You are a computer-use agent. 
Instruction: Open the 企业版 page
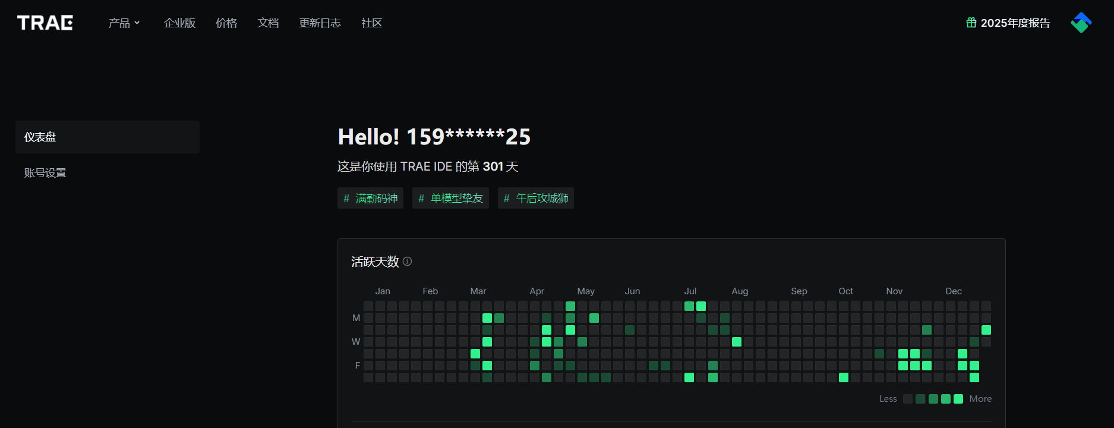point(179,23)
